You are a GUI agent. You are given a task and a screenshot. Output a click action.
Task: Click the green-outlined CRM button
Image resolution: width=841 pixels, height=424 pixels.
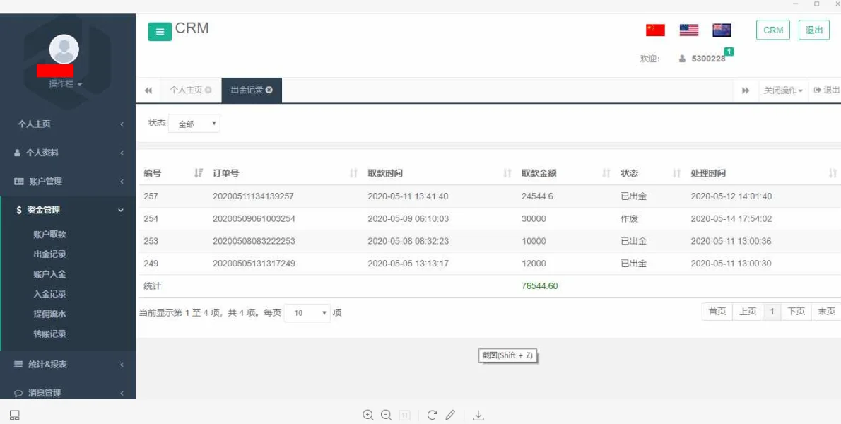(773, 30)
